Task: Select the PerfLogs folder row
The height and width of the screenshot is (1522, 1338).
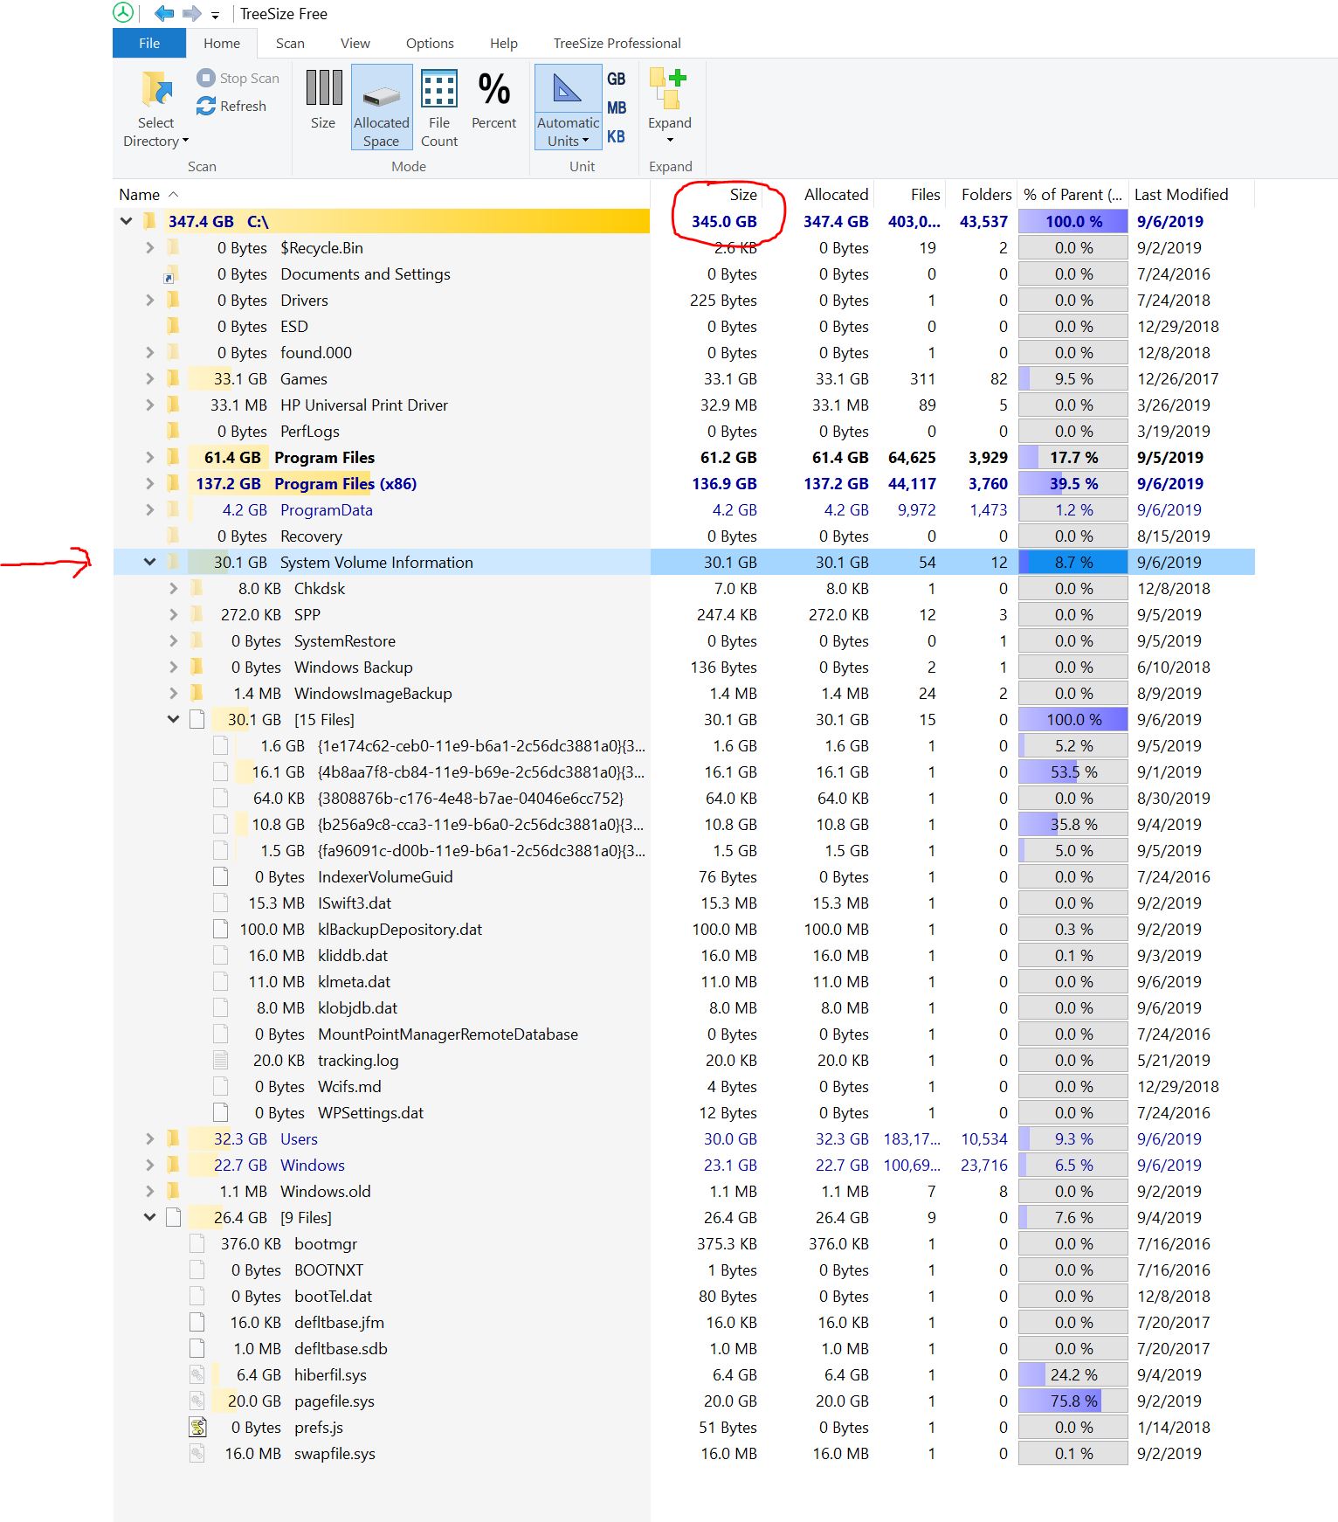Action: [x=684, y=431]
